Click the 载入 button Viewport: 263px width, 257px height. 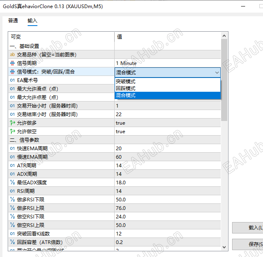pos(248,228)
